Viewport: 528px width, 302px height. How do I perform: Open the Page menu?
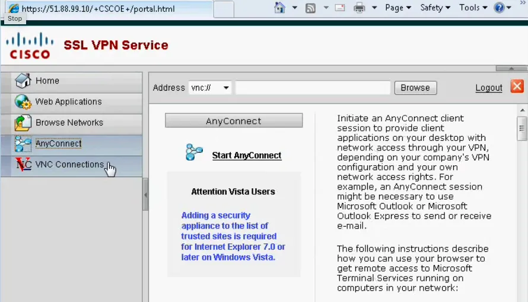[x=398, y=8]
